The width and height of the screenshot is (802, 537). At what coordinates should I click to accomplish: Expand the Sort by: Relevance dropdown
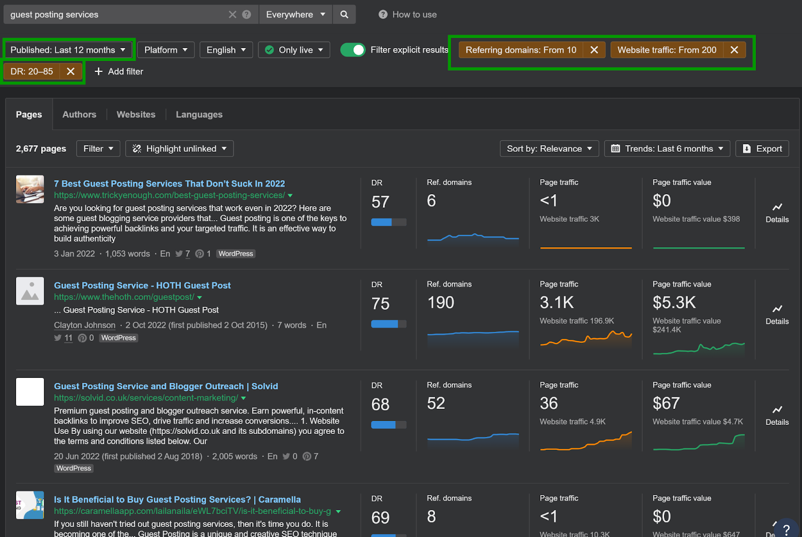point(549,149)
